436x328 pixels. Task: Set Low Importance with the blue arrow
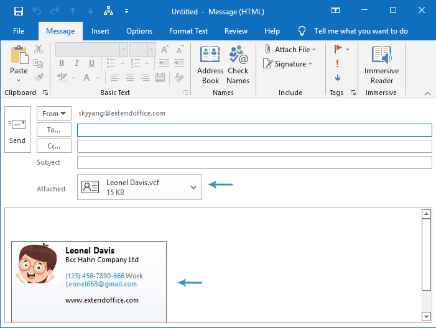(x=337, y=78)
